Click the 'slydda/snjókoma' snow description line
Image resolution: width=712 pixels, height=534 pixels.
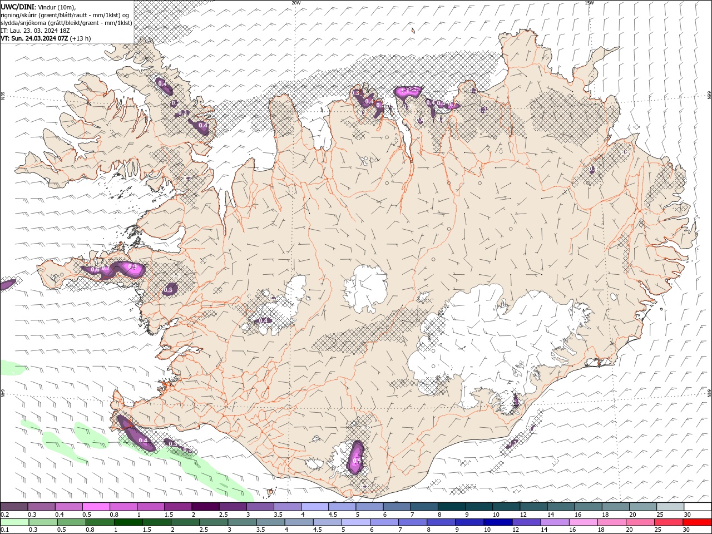[x=66, y=23]
